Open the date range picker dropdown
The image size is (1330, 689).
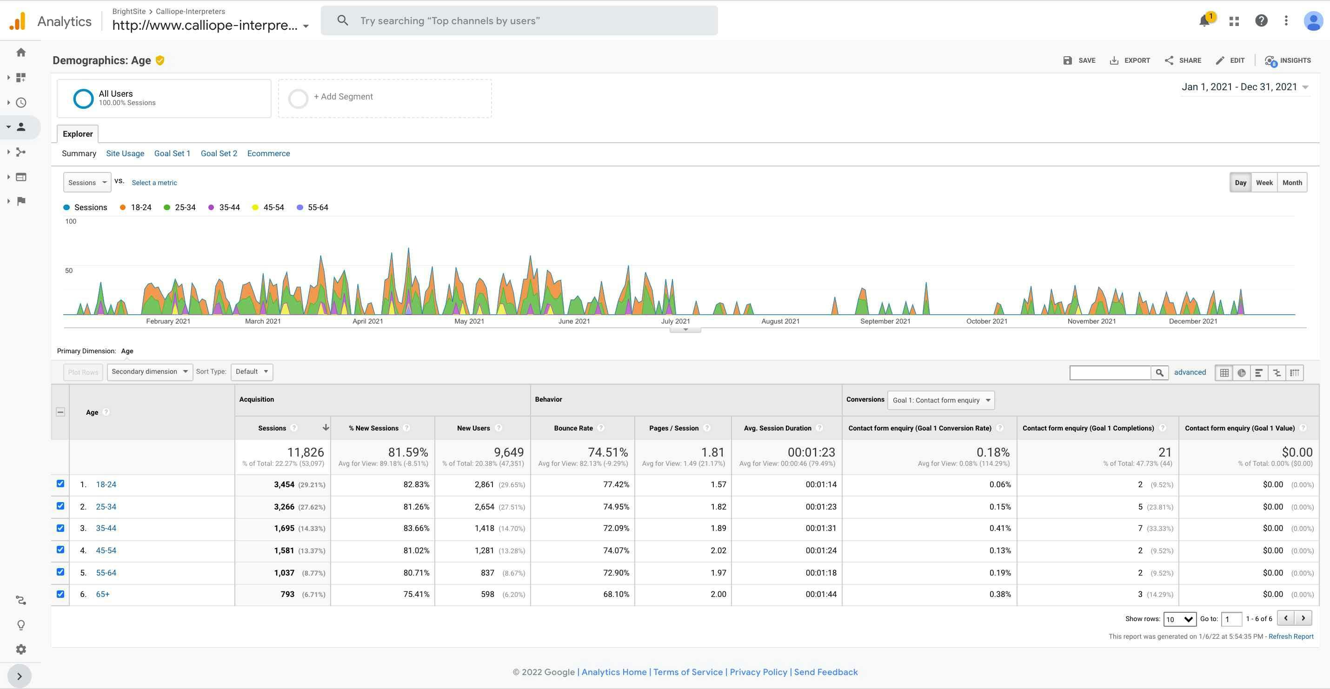pyautogui.click(x=1245, y=87)
